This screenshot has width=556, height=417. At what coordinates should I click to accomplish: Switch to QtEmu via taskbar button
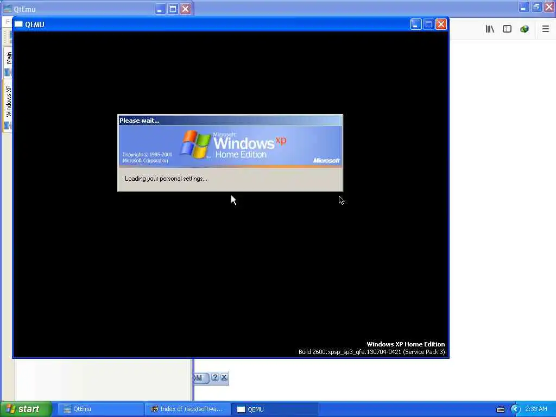(x=100, y=409)
